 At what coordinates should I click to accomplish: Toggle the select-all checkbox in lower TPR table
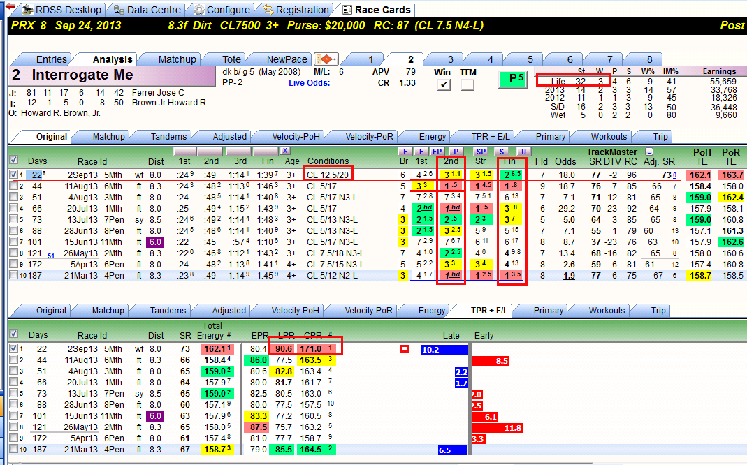[x=14, y=334]
